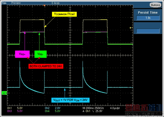
Task: Click the A Ch1 25.9V trigger readout
Action: [92, 111]
